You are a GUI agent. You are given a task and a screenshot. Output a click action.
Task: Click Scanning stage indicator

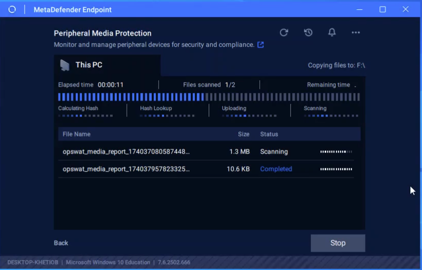coord(331,111)
